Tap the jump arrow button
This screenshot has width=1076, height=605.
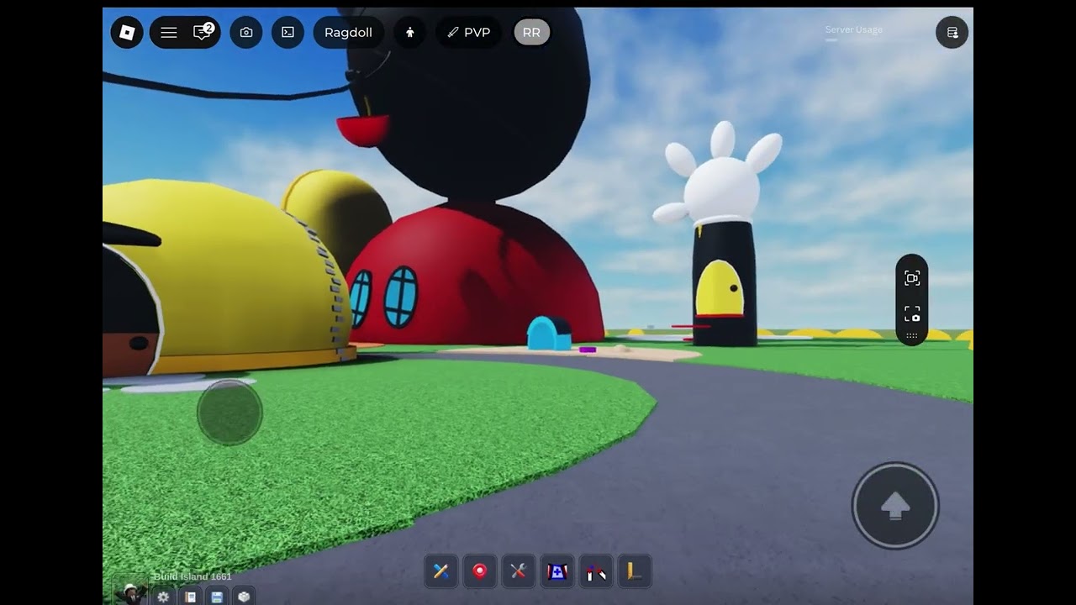point(895,506)
